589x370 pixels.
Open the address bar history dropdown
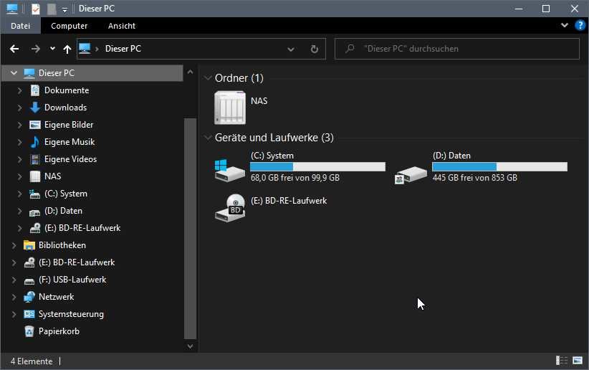click(290, 49)
